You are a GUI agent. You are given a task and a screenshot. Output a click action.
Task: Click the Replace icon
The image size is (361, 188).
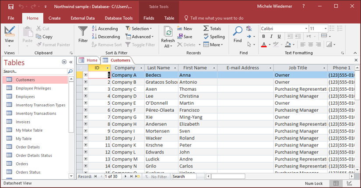(249, 28)
